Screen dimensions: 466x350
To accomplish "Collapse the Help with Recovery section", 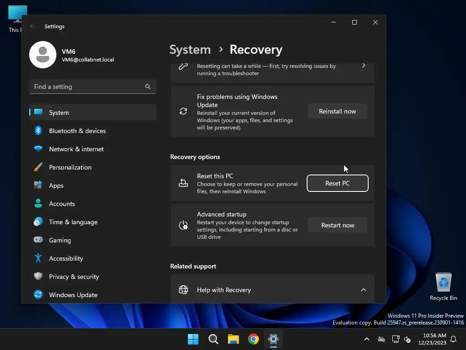I will coord(364,290).
